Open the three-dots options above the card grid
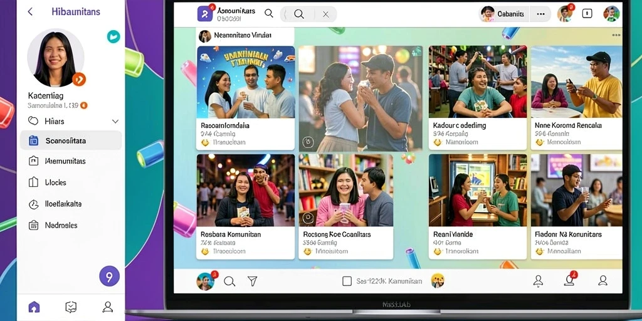642x321 pixels. (x=616, y=35)
